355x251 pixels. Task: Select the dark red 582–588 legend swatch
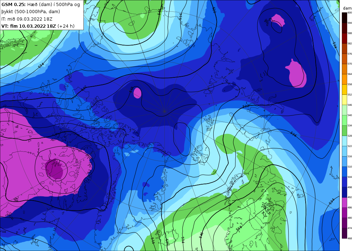point(344,38)
